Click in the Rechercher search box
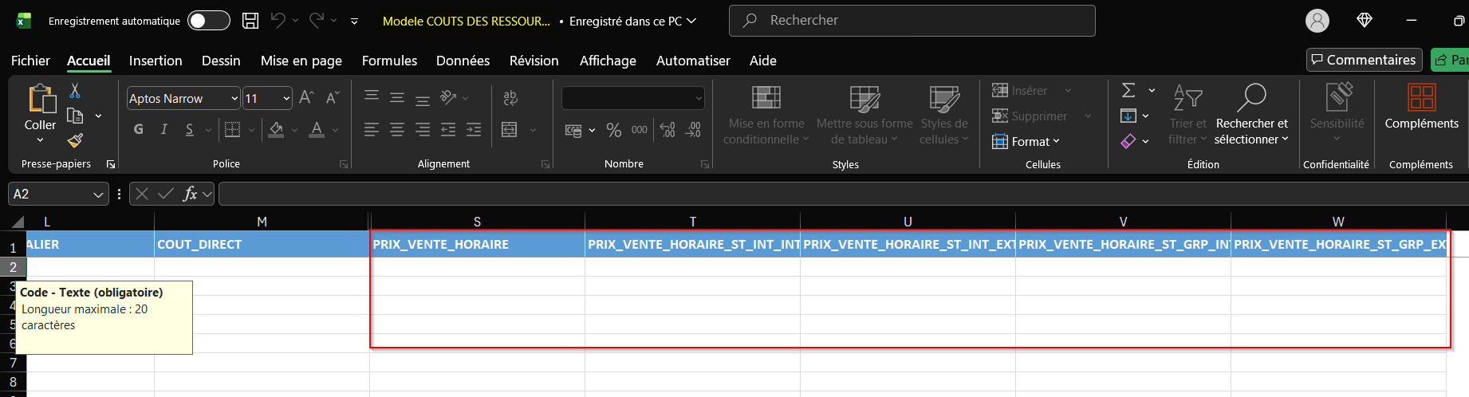 (912, 21)
